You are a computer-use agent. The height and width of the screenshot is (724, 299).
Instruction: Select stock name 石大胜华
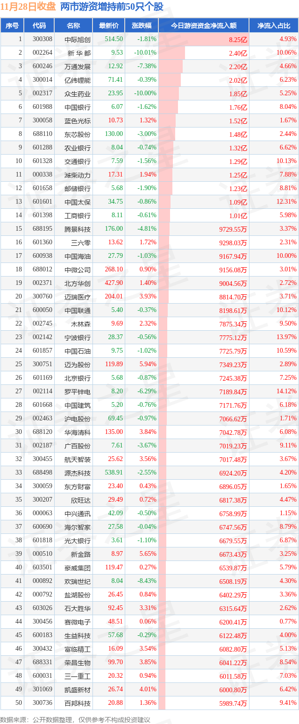point(78,609)
